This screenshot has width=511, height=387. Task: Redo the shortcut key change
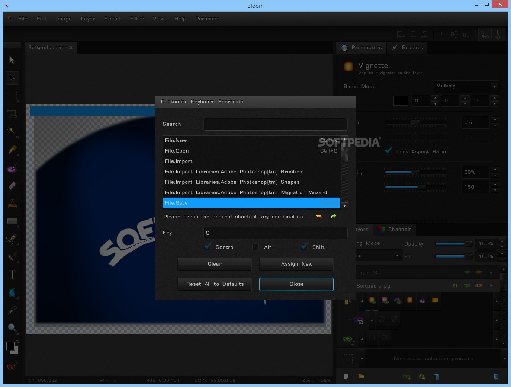334,217
